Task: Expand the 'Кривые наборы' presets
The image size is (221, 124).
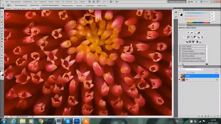Action: pyautogui.click(x=180, y=49)
